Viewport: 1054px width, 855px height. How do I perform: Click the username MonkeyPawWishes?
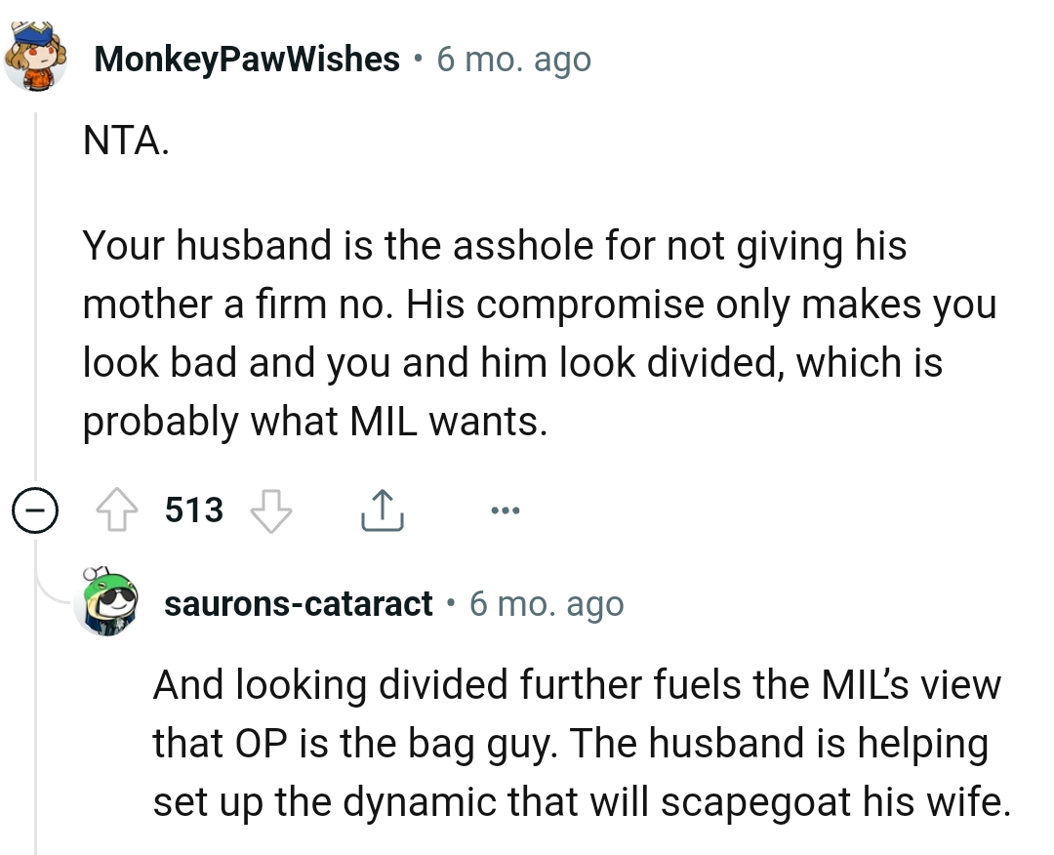[x=245, y=59]
